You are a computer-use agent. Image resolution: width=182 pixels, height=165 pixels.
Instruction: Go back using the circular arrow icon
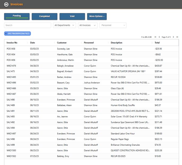coord(6,5)
